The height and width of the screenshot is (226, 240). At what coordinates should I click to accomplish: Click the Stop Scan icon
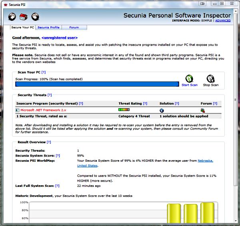click(x=211, y=79)
